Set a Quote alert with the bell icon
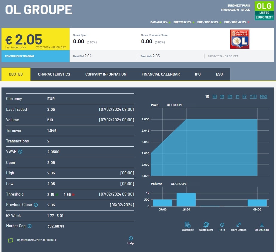The image size is (276, 252). coord(206,225)
